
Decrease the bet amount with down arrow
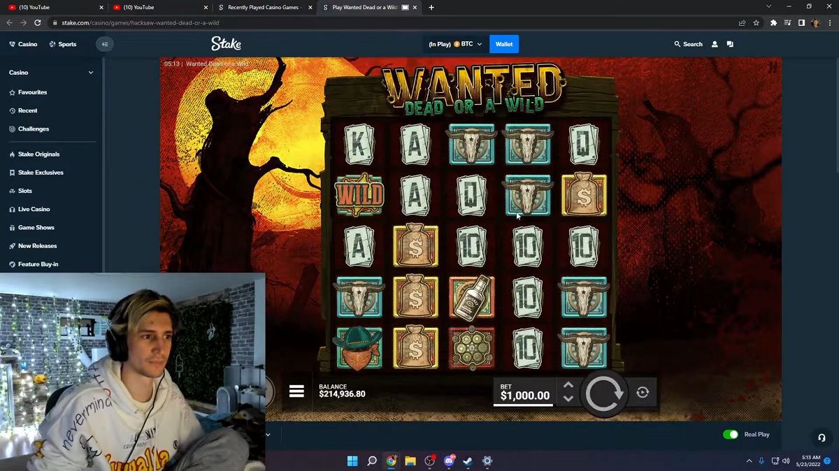pyautogui.click(x=568, y=398)
